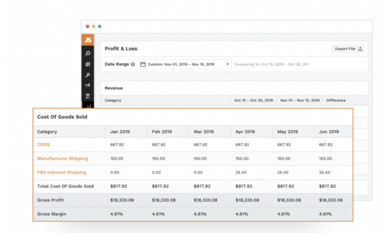The height and width of the screenshot is (233, 384).
Task: Click the Total Cost Of Goods Sold label
Action: pos(65,186)
